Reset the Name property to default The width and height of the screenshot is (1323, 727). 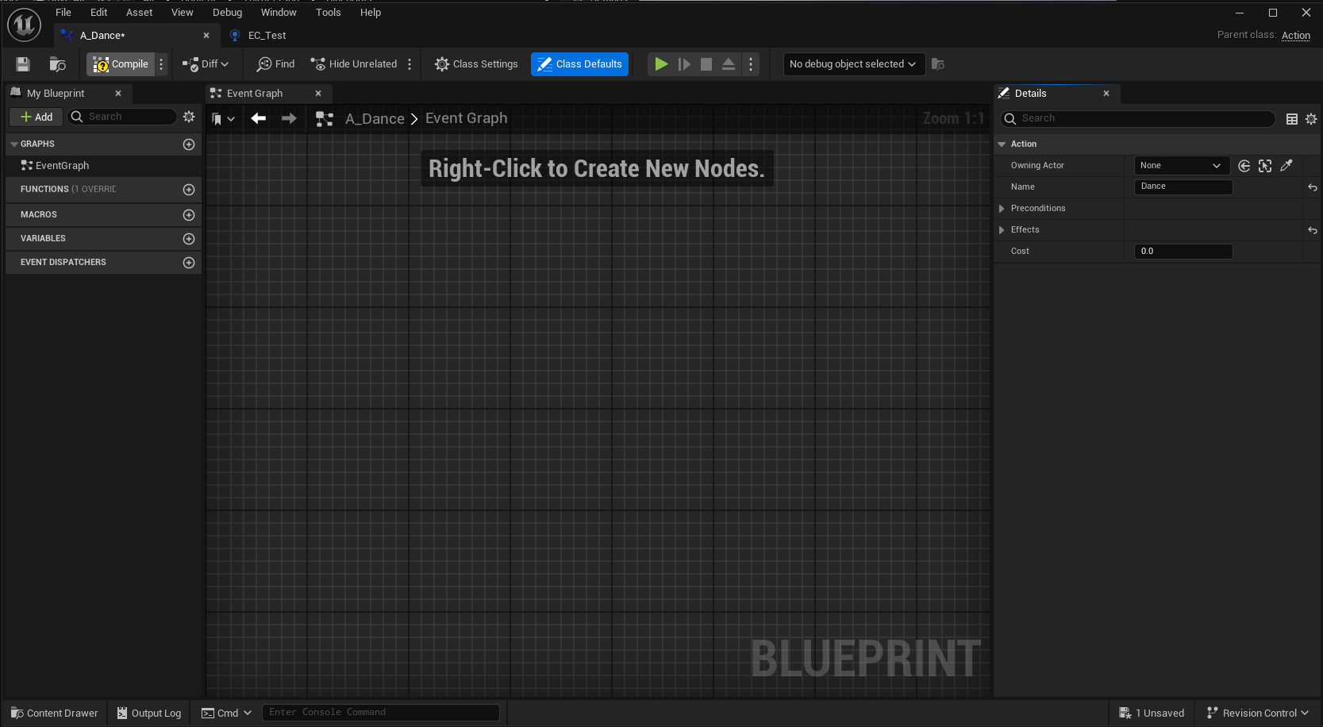[1313, 188]
